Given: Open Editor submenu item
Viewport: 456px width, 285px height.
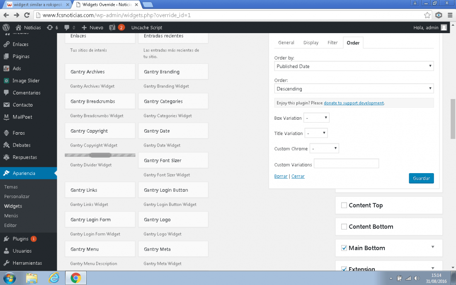Looking at the screenshot, I should point(10,225).
